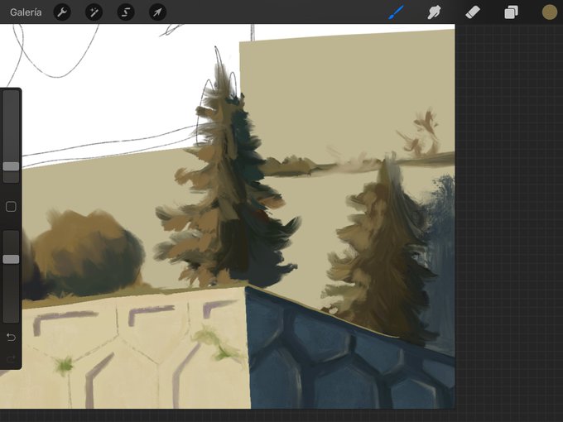Activate the Selection S-ribbon tool
This screenshot has height=422, width=563.
pos(126,12)
